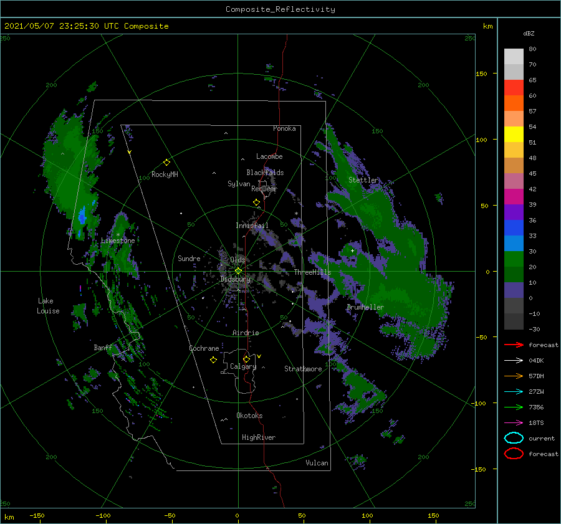Click the Composite_Reflectivity title
The image size is (561, 524).
[x=280, y=9]
